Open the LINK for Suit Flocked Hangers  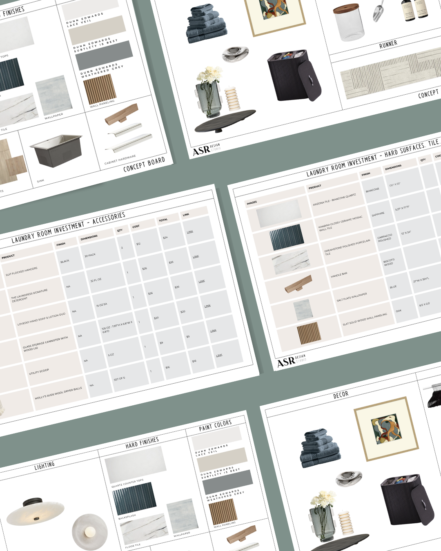coord(190,232)
